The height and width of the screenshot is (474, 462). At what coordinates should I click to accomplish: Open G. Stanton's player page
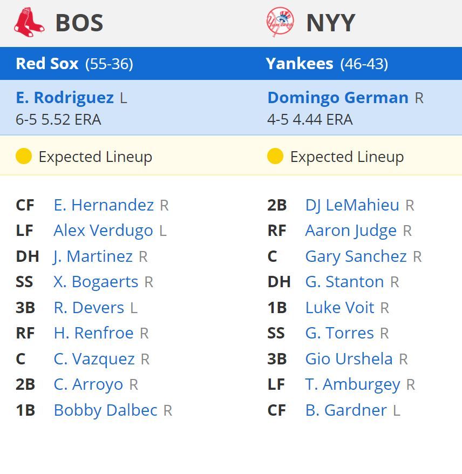pos(344,281)
